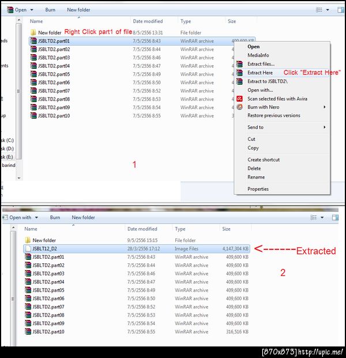Open dropdown arrow next to Open with button
346x358 pixels.
coord(36,218)
